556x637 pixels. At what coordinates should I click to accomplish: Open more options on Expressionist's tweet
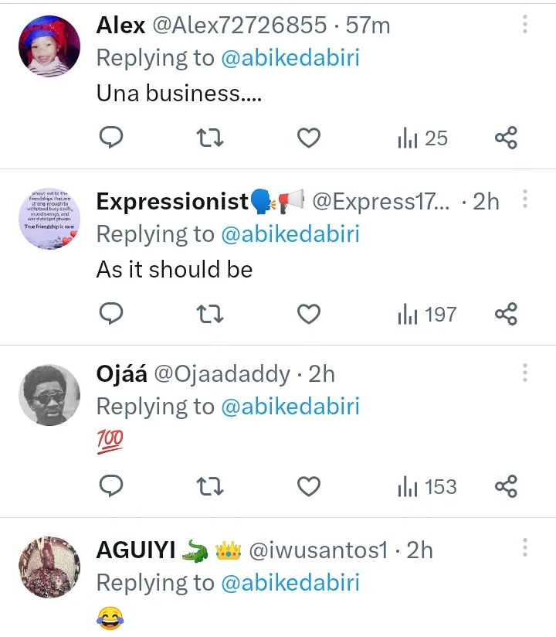point(525,201)
